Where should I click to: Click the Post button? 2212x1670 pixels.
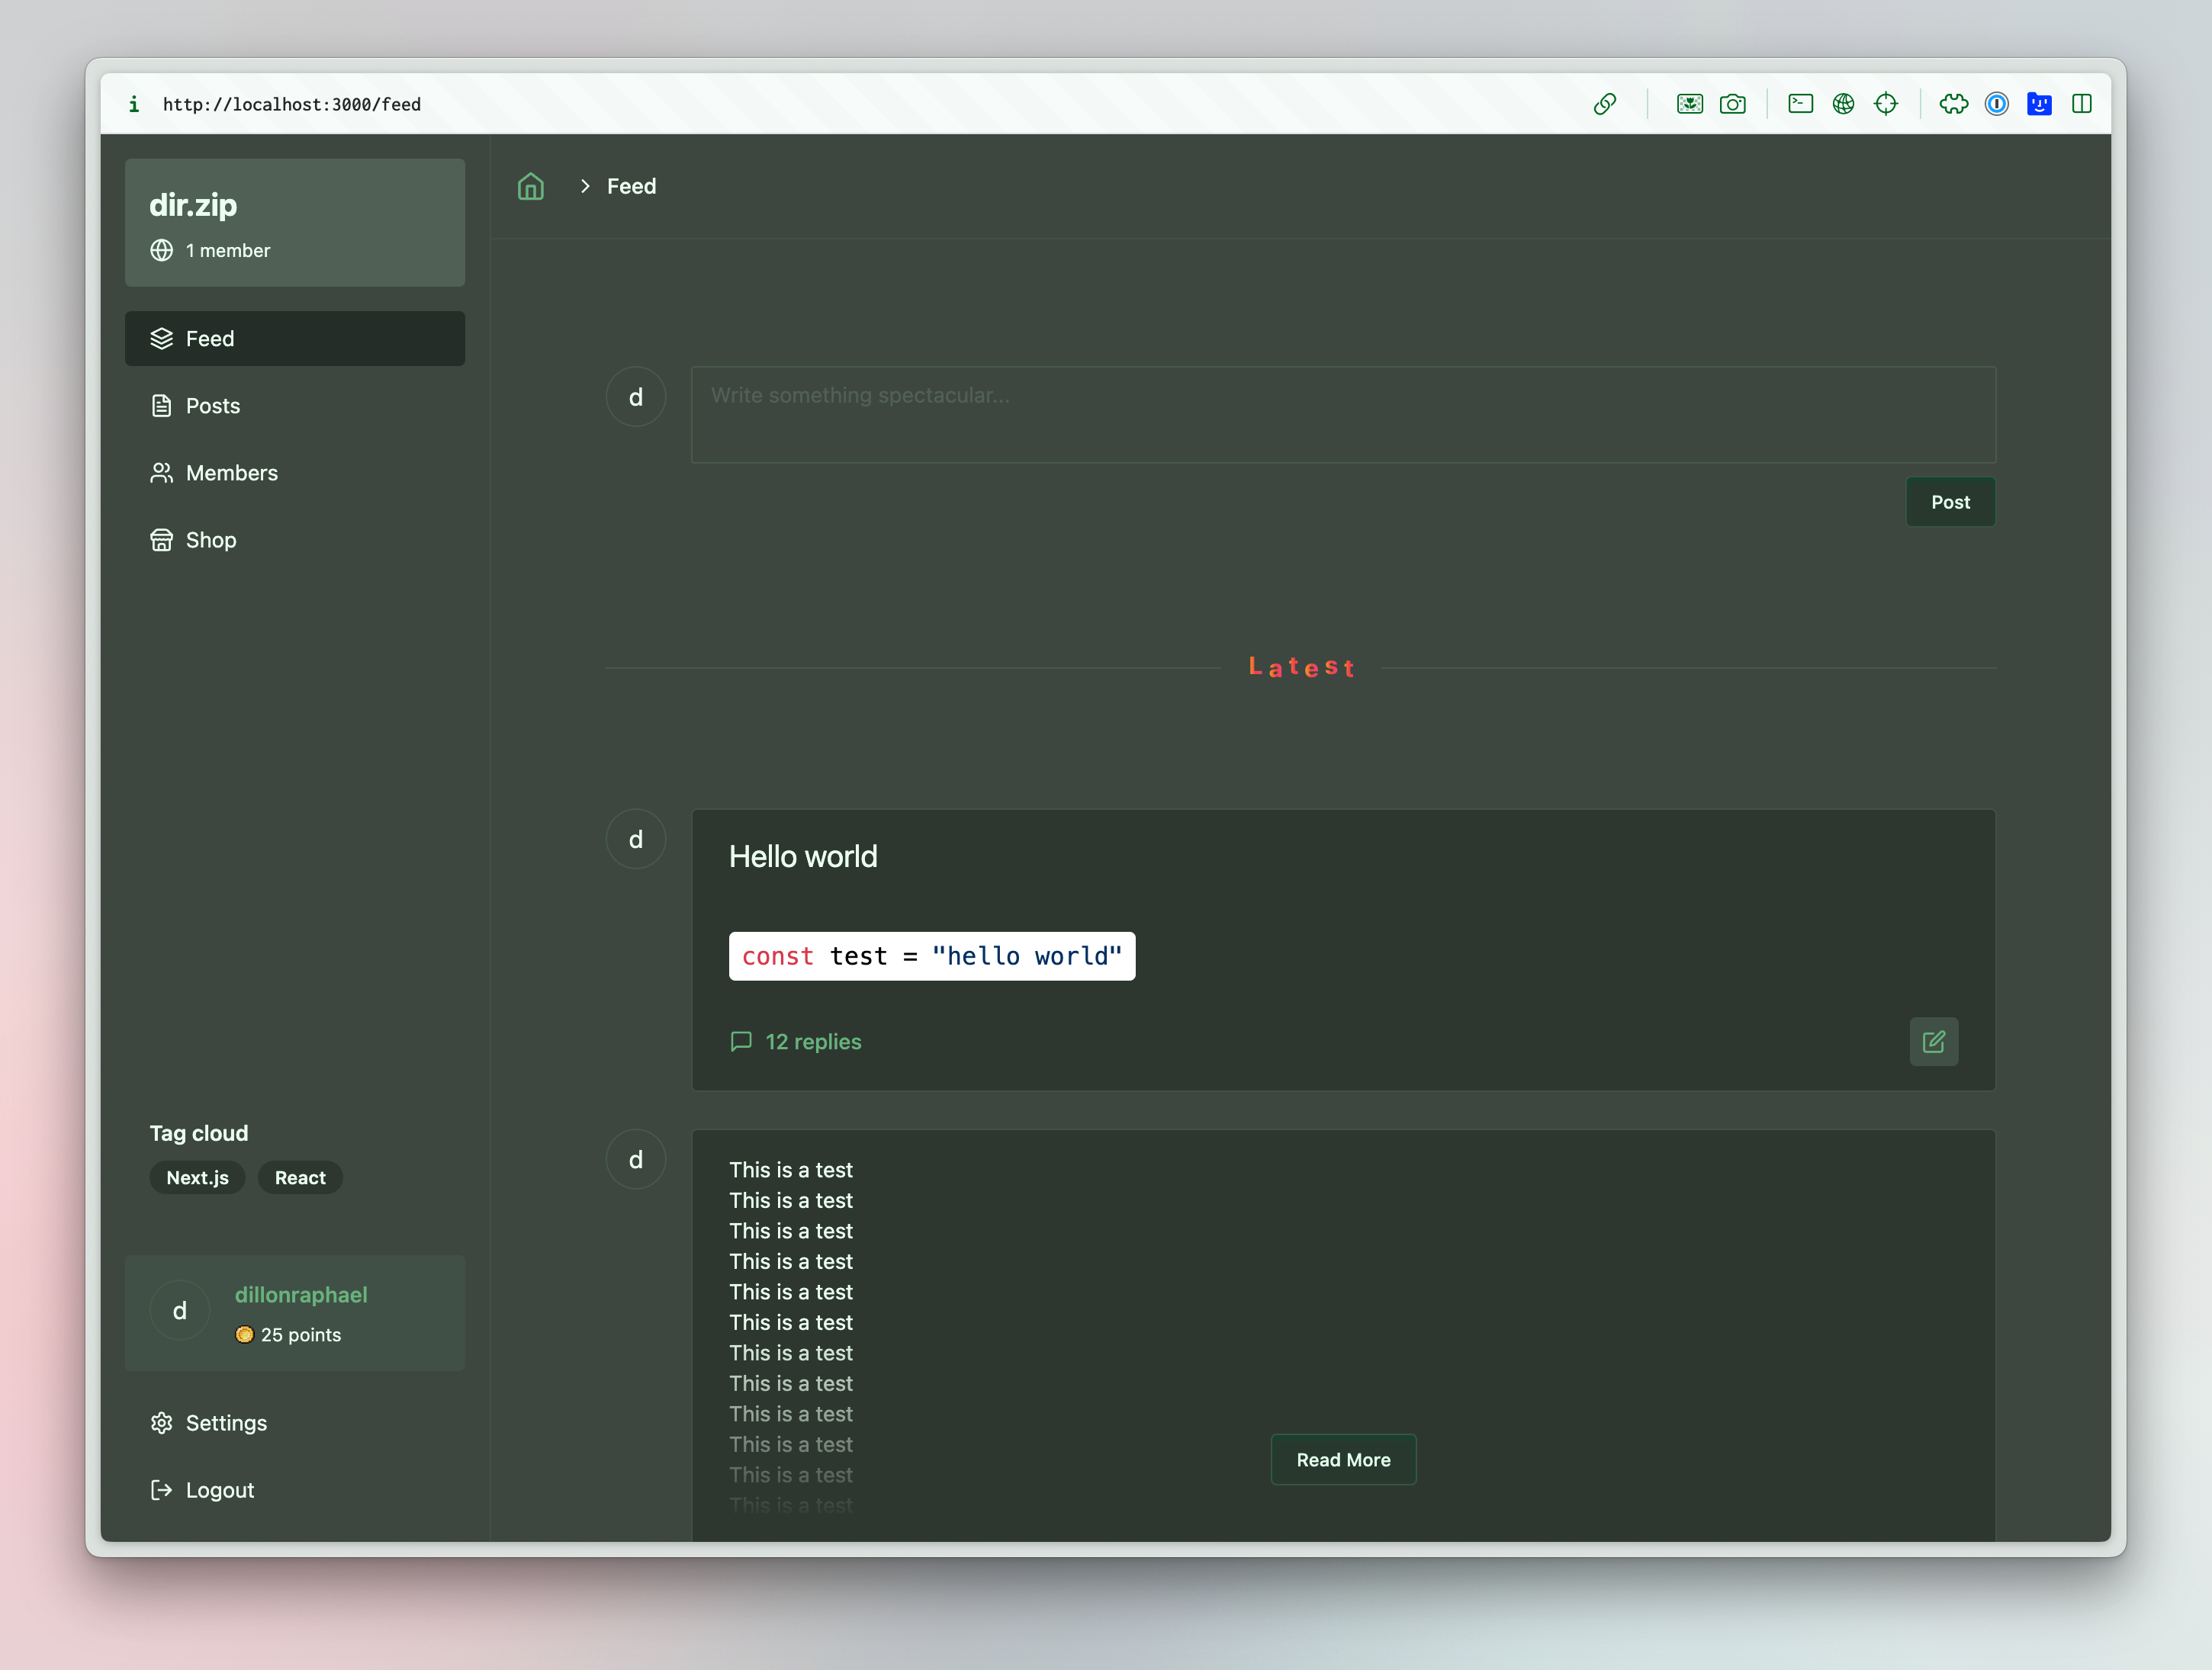1950,501
